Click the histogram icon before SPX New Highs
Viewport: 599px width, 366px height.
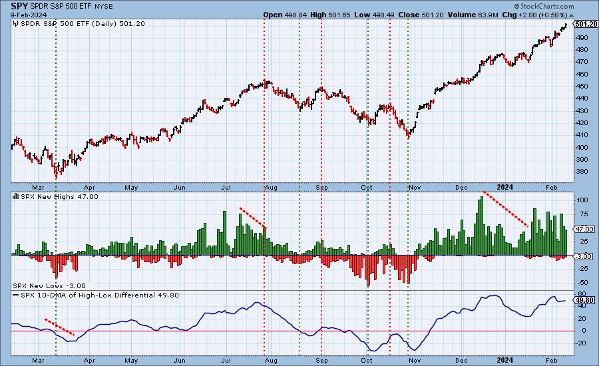(x=16, y=196)
